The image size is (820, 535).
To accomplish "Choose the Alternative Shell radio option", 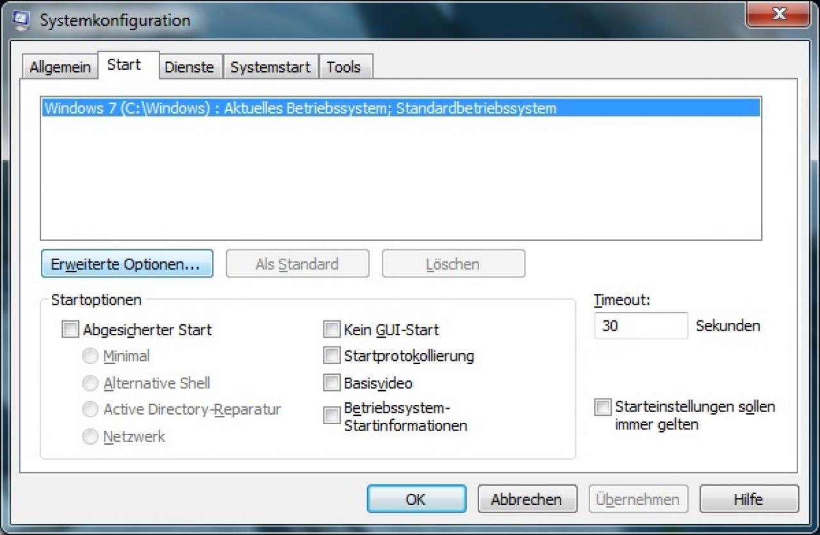I will pos(90,383).
